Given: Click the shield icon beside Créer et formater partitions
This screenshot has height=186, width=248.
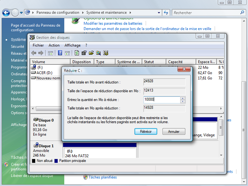Looking at the screenshot, I should [6, 164].
